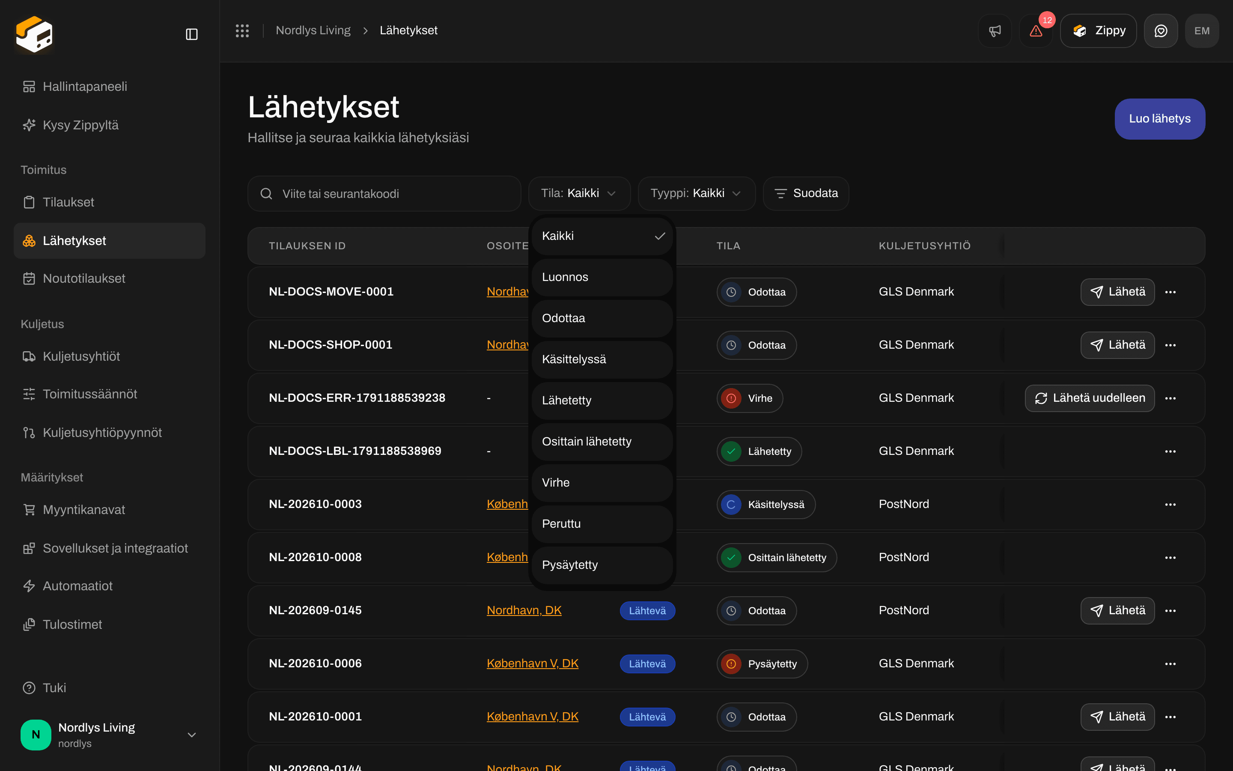Click Lähetä for NL-DOCS-SHOP-0001
1233x771 pixels.
(x=1117, y=345)
